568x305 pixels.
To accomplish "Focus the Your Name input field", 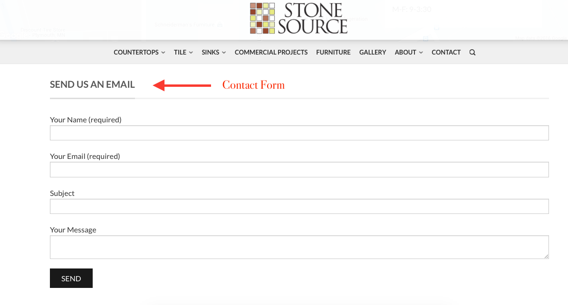I will (299, 133).
